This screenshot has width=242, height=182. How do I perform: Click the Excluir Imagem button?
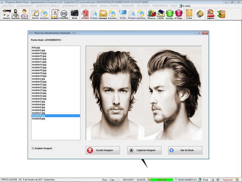(103, 150)
